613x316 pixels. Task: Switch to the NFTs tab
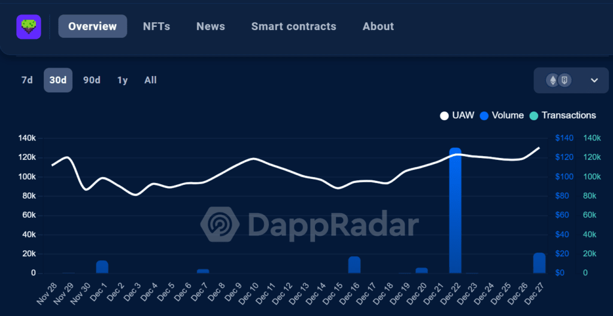[x=156, y=26]
